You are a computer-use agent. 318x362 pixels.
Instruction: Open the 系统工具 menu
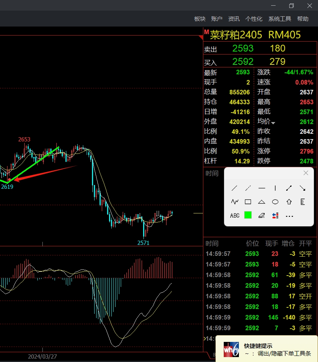[280, 19]
